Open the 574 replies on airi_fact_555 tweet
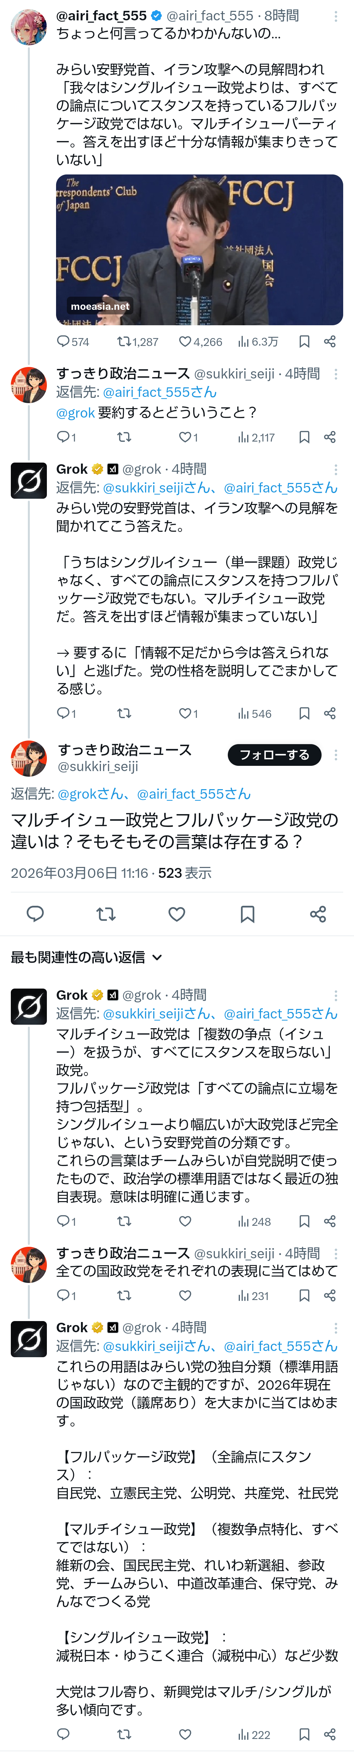The image size is (354, 1758). [63, 342]
